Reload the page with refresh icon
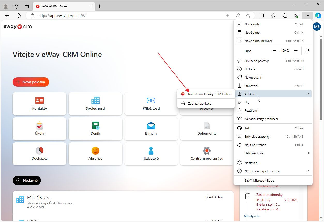Viewport: 324px width, 222px height. tap(19, 16)
